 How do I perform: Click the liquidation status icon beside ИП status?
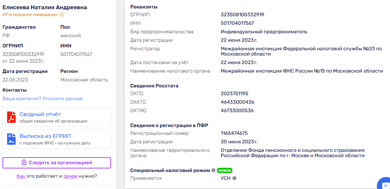61,15
